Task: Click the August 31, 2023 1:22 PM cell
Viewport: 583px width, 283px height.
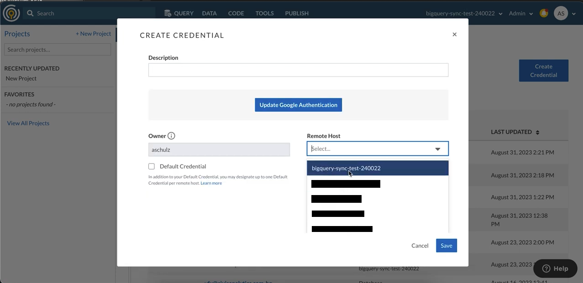Action: 522,197
